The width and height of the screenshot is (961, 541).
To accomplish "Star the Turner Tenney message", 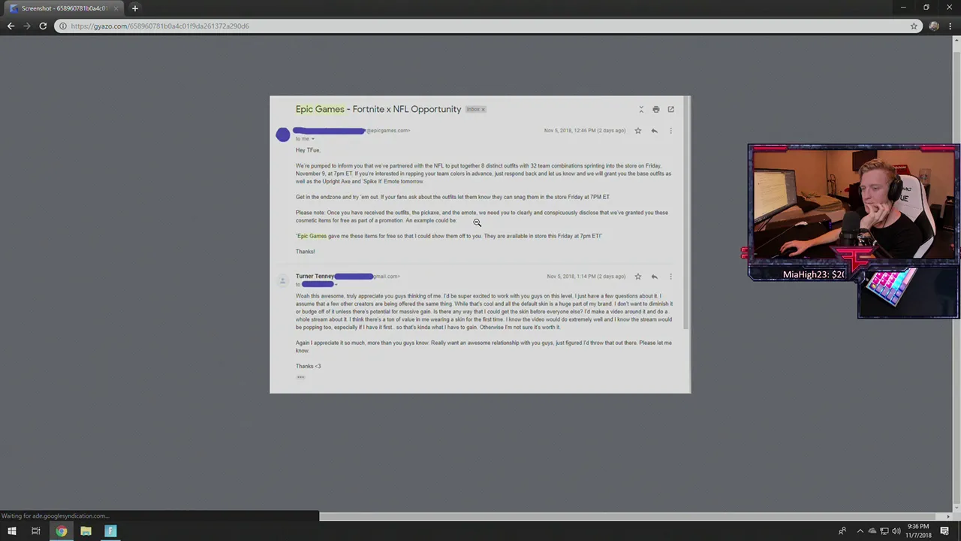I will click(x=638, y=277).
